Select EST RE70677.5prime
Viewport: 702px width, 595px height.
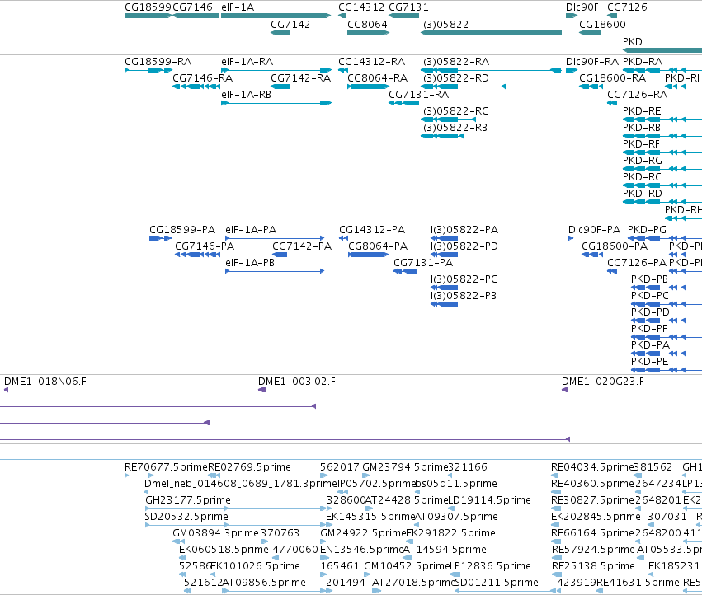coord(166,467)
